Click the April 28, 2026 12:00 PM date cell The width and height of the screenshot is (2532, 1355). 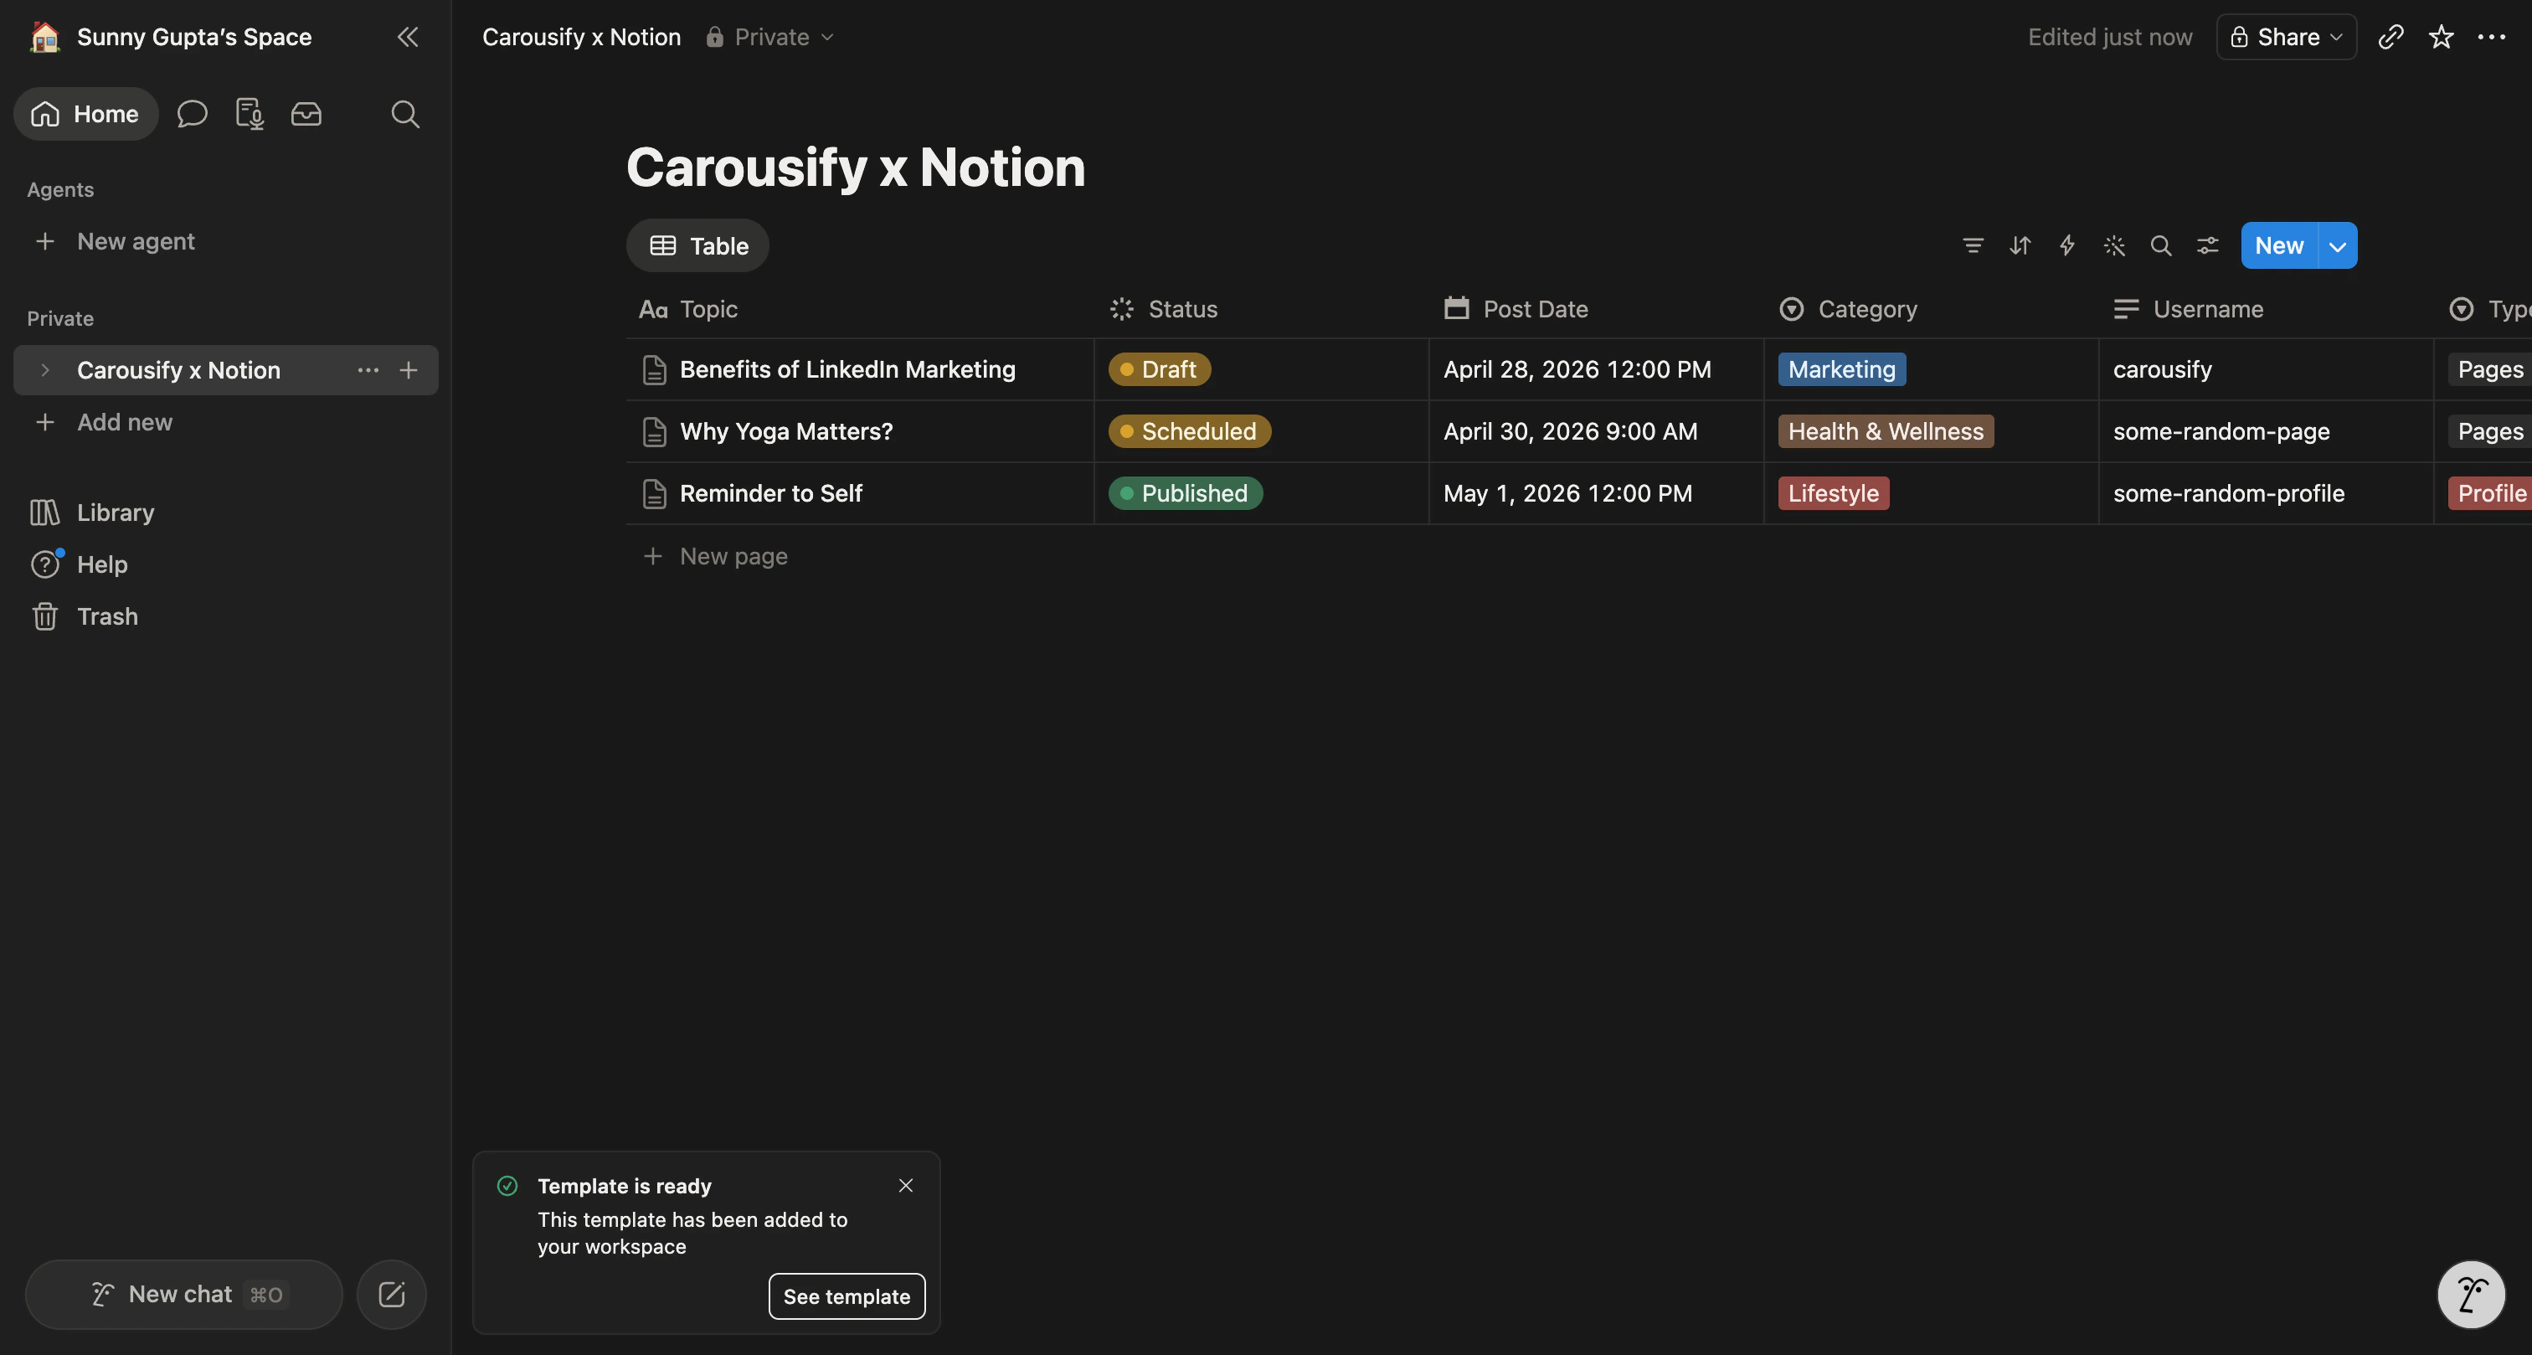(x=1596, y=369)
